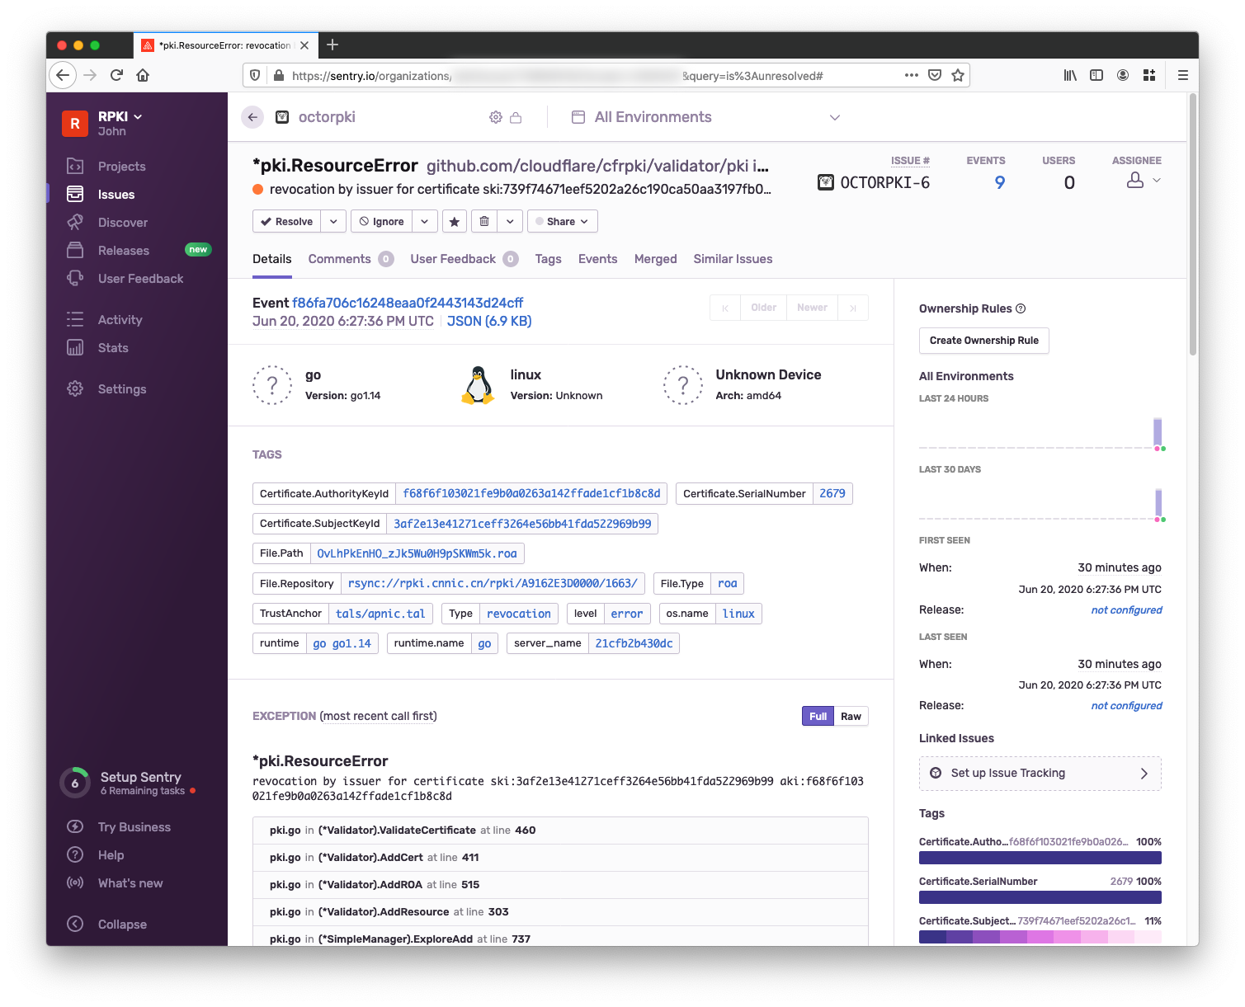Click File.Type roa tag value
This screenshot has width=1245, height=1007.
tap(727, 584)
